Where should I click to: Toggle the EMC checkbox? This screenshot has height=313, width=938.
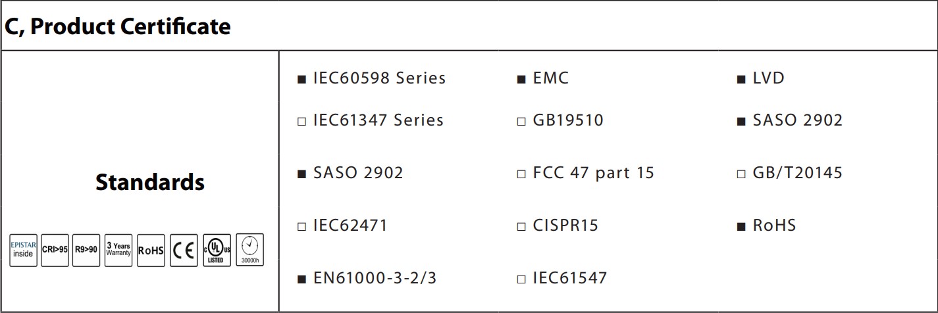(x=521, y=80)
